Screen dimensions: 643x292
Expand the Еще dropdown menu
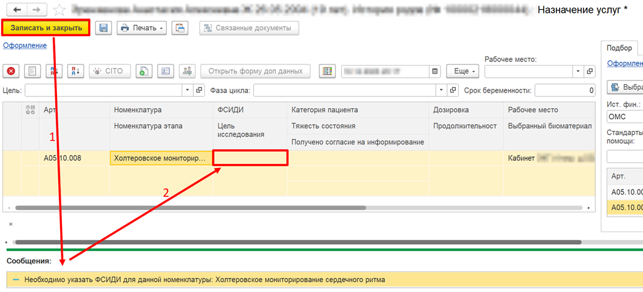(x=463, y=71)
